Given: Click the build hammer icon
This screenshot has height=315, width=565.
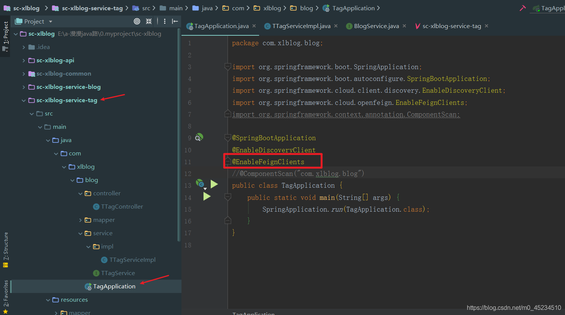Looking at the screenshot, I should point(523,8).
